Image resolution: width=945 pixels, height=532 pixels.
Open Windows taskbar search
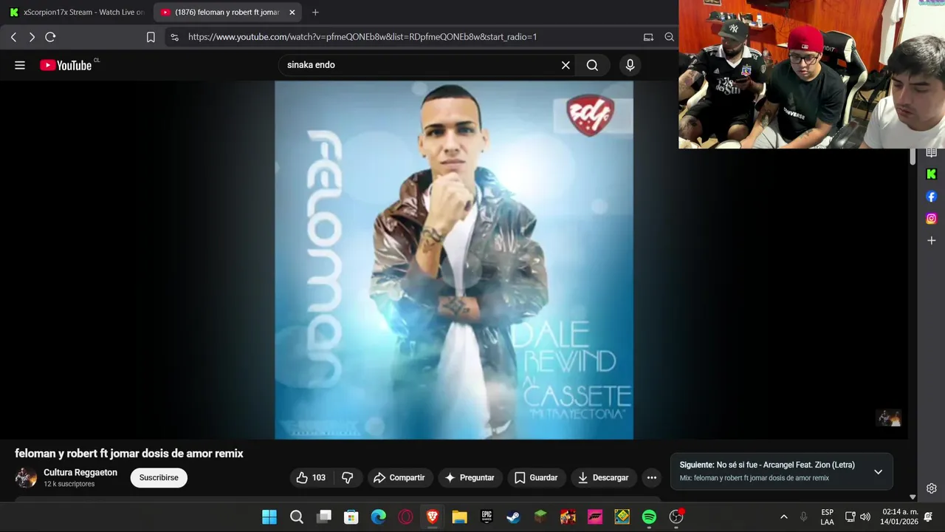tap(297, 517)
